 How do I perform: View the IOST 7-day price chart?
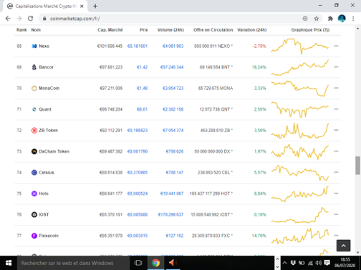300,215
